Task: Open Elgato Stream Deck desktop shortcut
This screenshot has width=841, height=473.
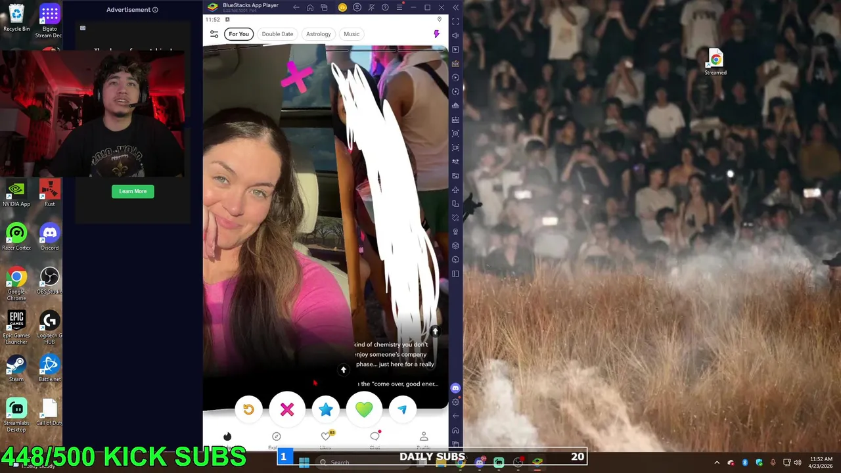Action: pos(49,21)
